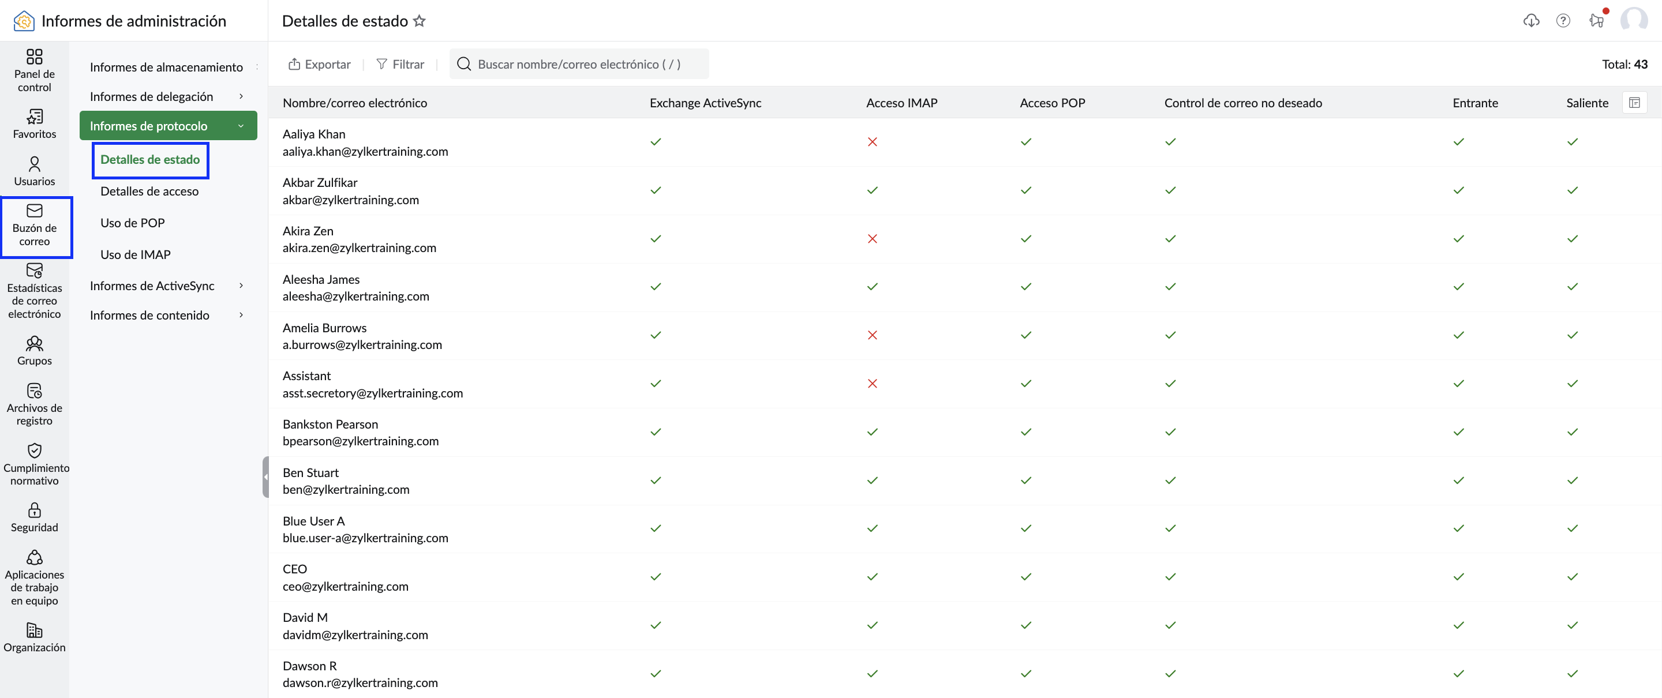Open the column customization icon beside Saliente
Viewport: 1662px width, 698px height.
coord(1634,103)
